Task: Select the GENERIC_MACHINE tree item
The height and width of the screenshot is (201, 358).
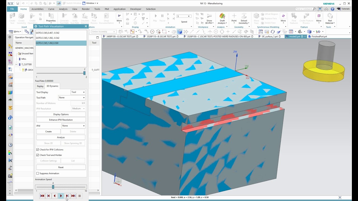Action: point(24,48)
